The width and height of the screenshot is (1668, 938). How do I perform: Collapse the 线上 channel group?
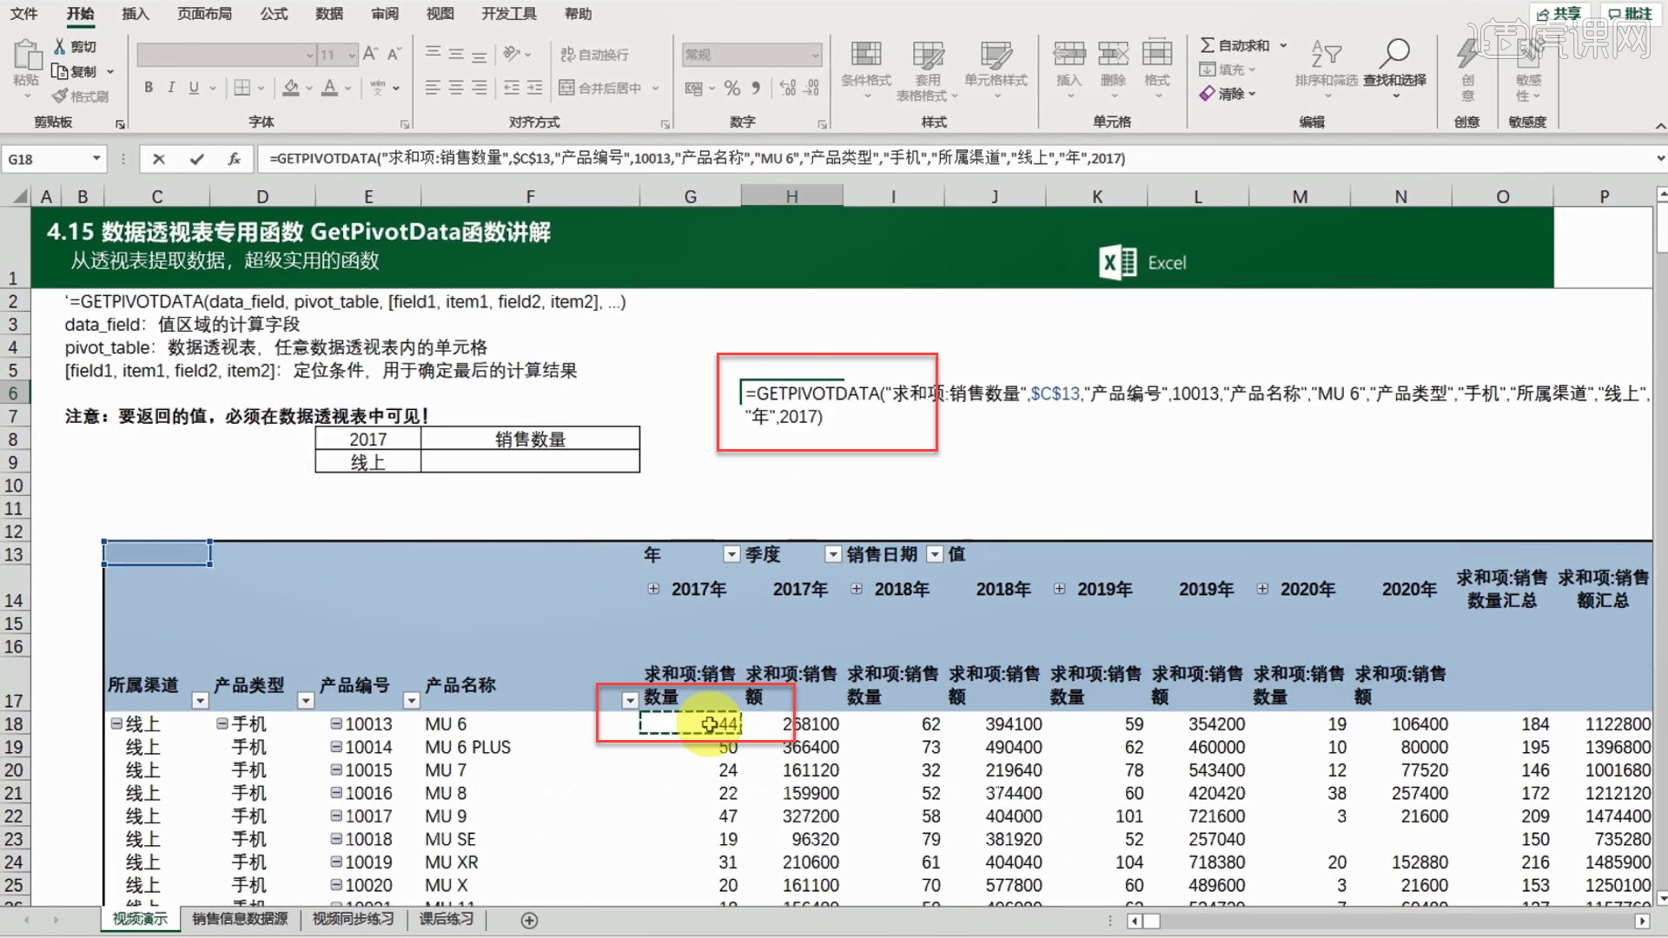(116, 723)
